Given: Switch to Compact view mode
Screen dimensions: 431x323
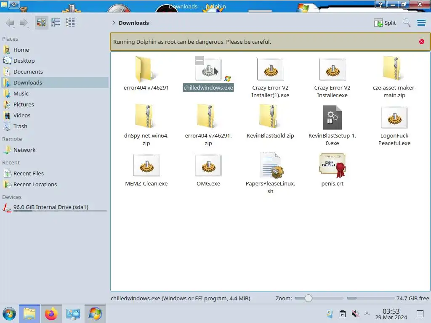Looking at the screenshot, I should coord(56,23).
